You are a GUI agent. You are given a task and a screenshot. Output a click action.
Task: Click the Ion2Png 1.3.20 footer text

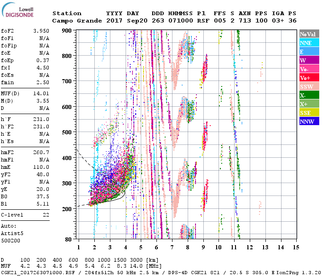click(x=299, y=273)
